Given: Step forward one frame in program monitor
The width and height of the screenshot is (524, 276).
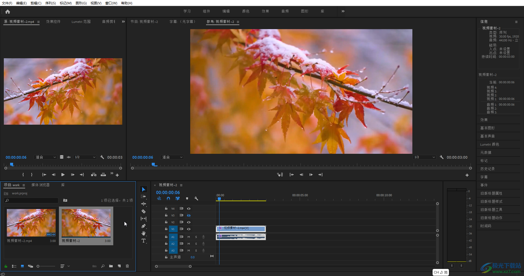Looking at the screenshot, I should 311,175.
